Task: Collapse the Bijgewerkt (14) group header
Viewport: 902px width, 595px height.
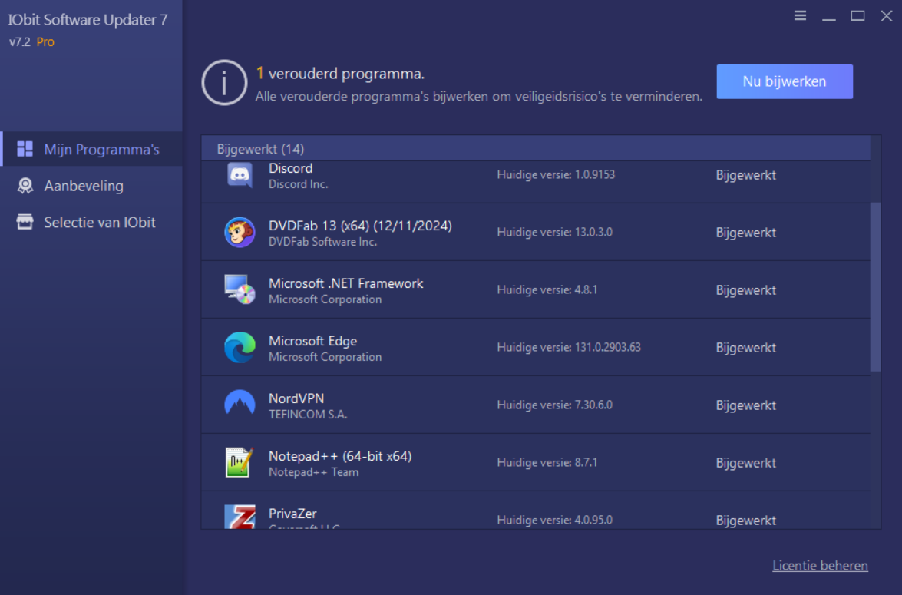Action: tap(536, 148)
